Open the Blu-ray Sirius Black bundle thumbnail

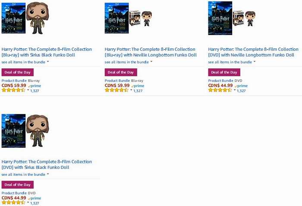(x=25, y=18)
